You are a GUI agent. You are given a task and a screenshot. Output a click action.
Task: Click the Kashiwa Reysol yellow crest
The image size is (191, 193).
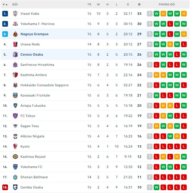tap(15, 157)
